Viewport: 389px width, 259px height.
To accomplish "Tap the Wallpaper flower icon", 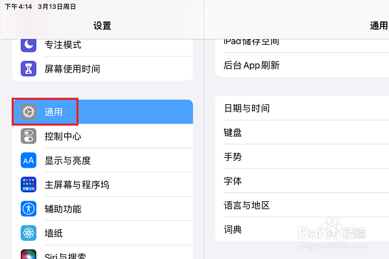I will coord(29,233).
